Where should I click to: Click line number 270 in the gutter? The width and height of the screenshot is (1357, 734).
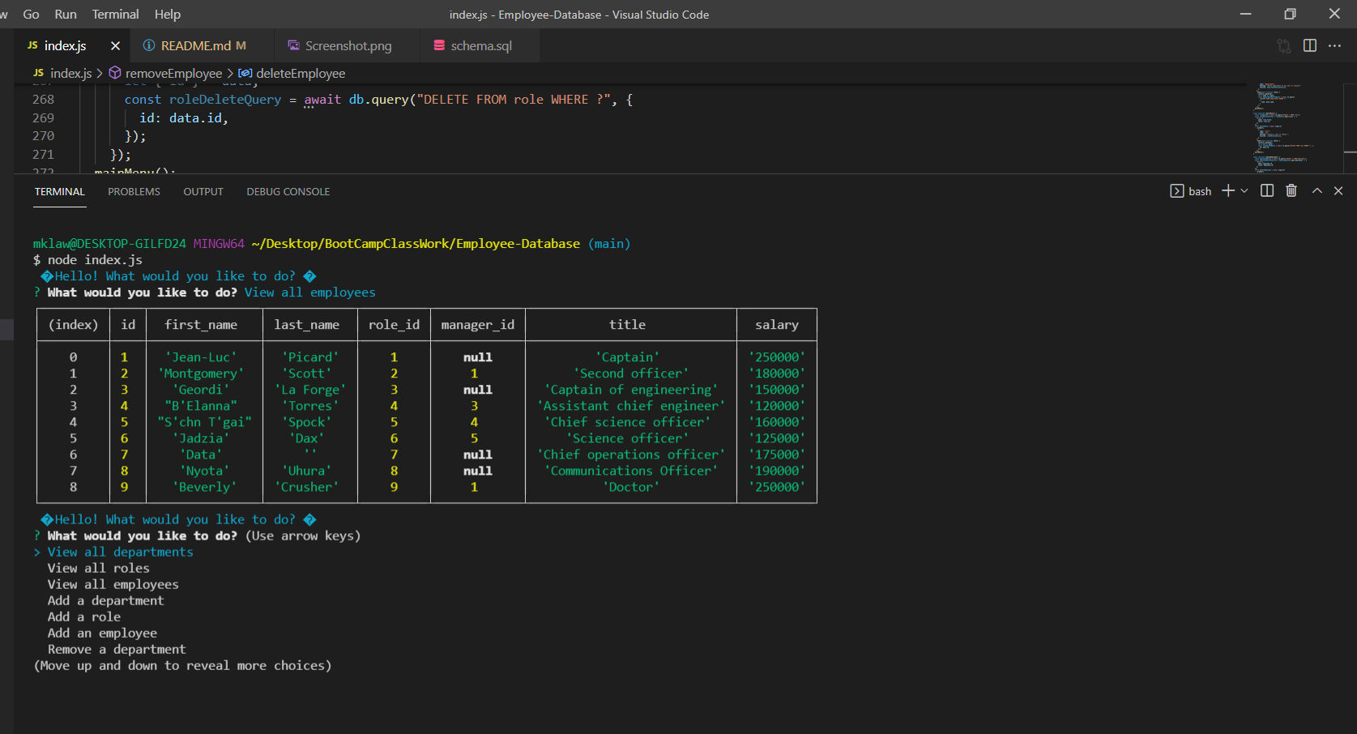(x=43, y=136)
